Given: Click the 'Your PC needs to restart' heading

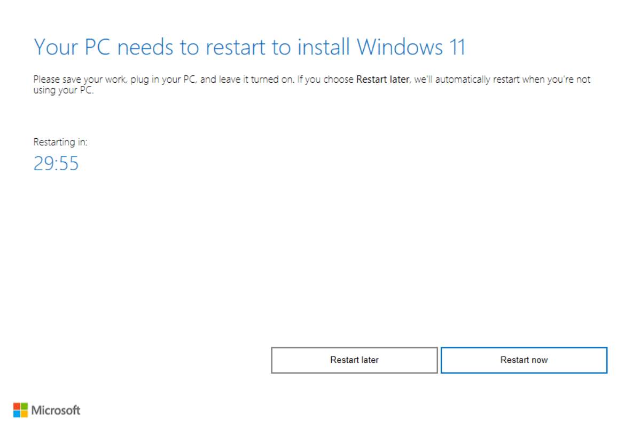Looking at the screenshot, I should click(x=249, y=48).
